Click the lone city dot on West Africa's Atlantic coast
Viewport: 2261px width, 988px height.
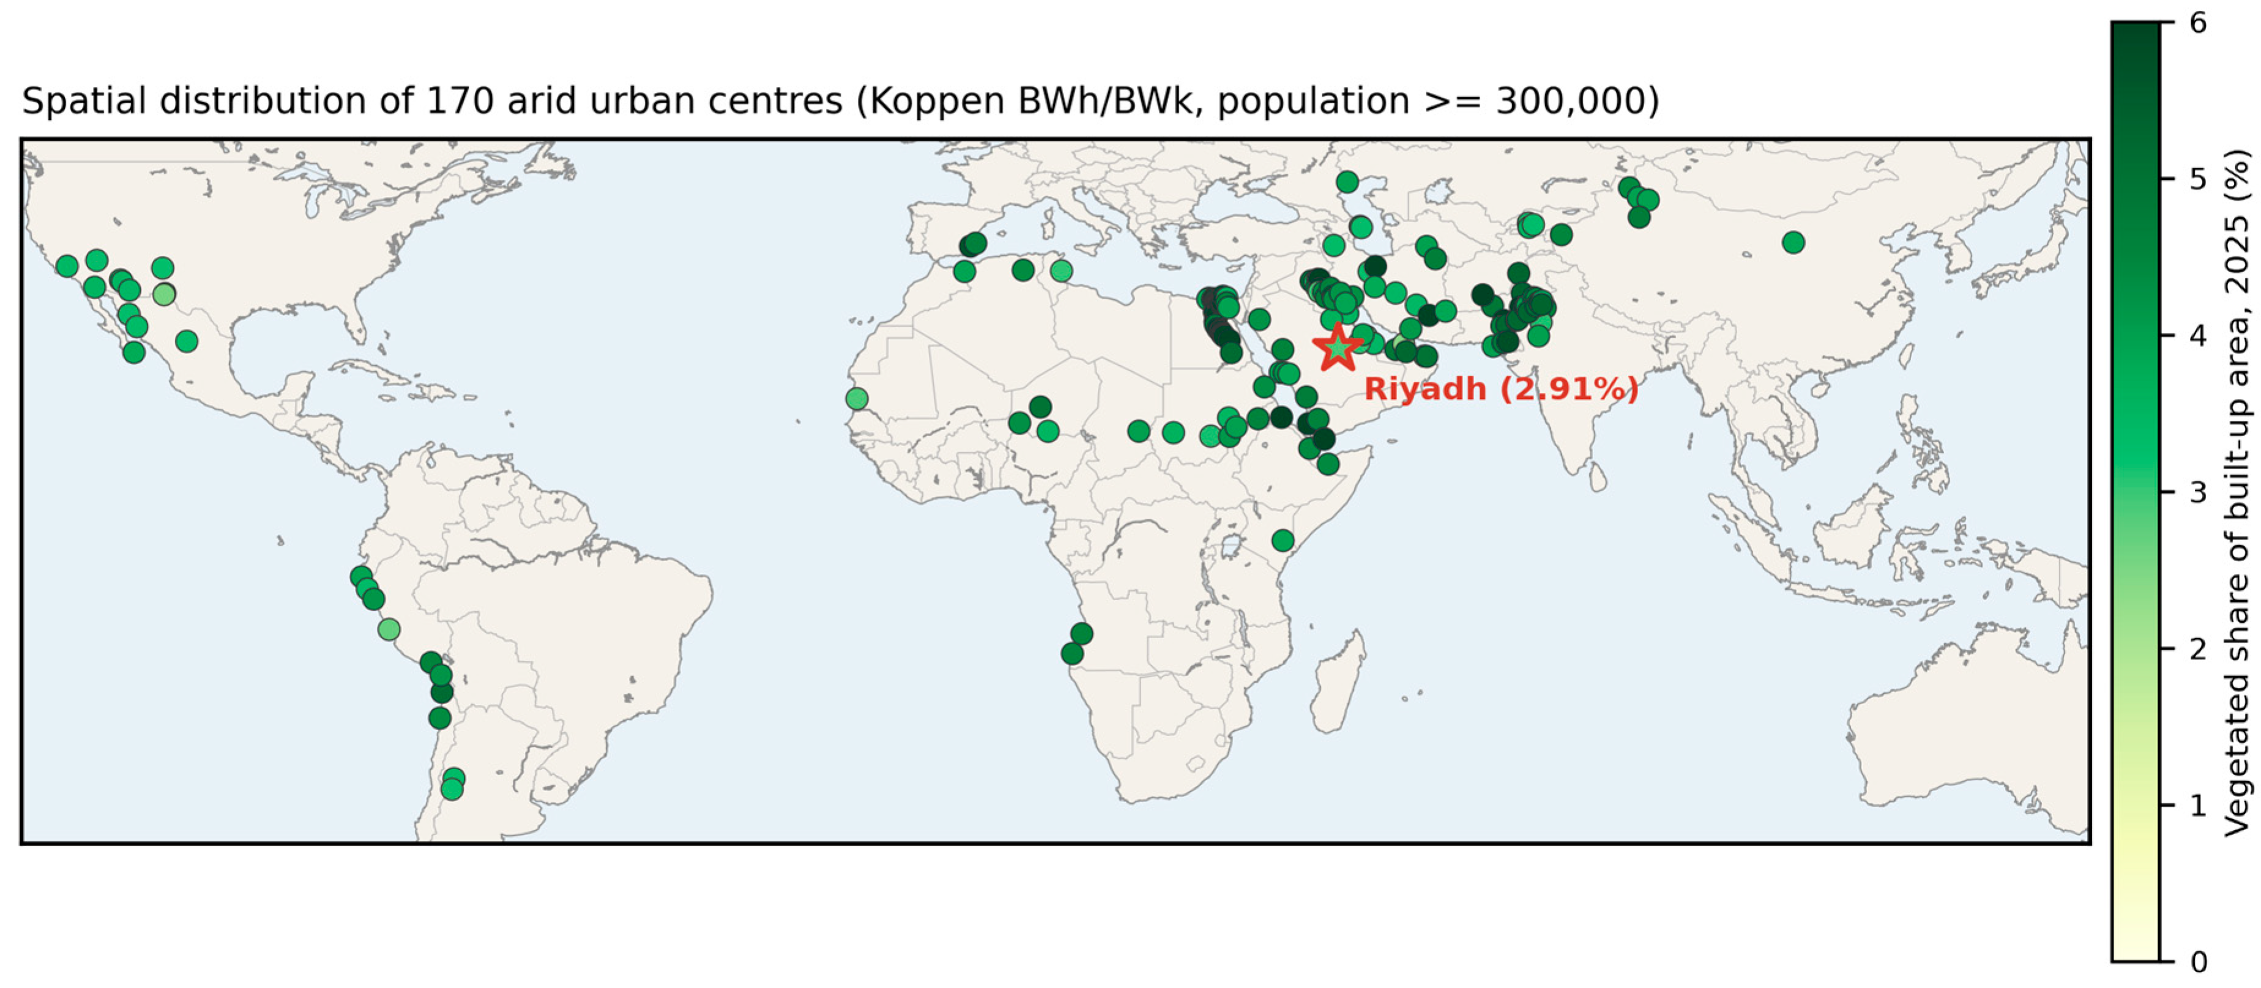(857, 399)
